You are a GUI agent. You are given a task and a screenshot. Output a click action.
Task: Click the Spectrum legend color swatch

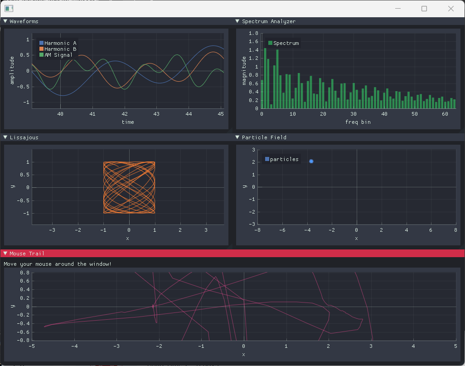(270, 43)
